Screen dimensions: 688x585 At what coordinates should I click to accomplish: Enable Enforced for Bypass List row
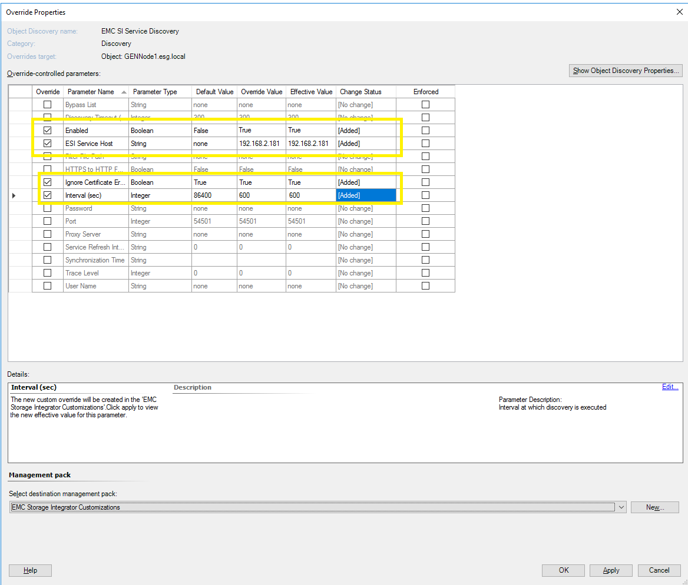click(426, 105)
